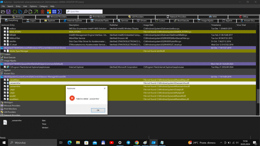The image size is (260, 146).
Task: Uncheck the Adobe Type Manager entry
Action: [5, 51]
